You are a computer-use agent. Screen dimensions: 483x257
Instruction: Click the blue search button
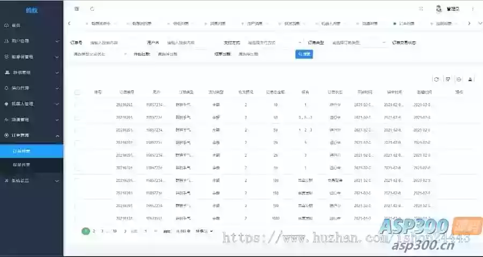coord(304,54)
